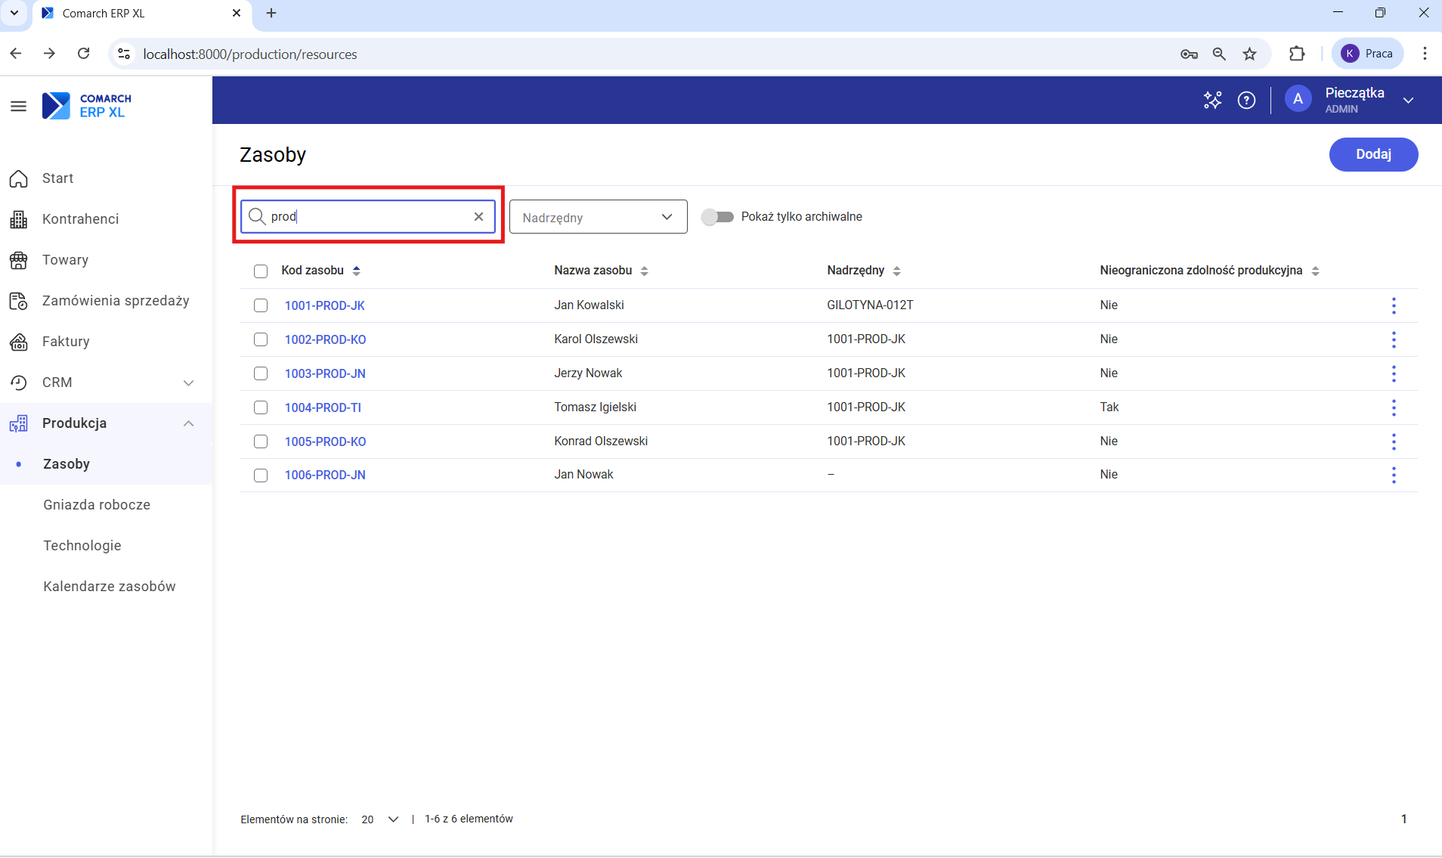Image resolution: width=1442 pixels, height=858 pixels.
Task: Open the help question mark icon
Action: (x=1246, y=100)
